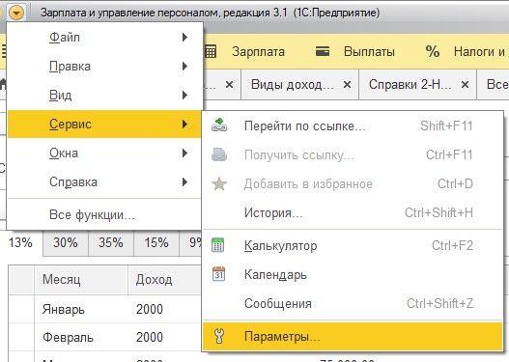Open Параметры... menu entry
This screenshot has width=509, height=362.
353,336
